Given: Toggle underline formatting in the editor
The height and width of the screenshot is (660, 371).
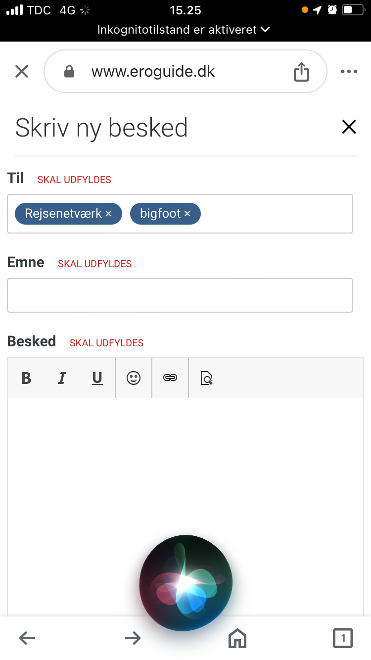Looking at the screenshot, I should click(x=97, y=378).
